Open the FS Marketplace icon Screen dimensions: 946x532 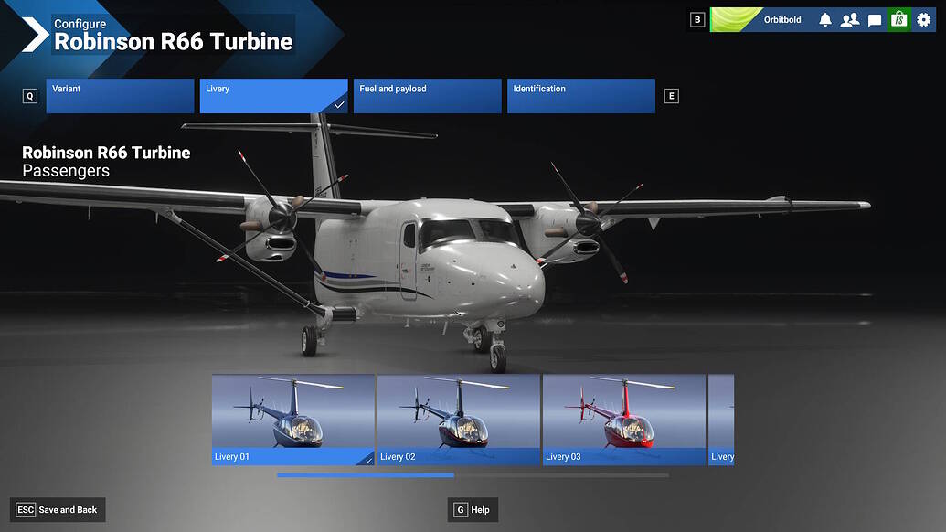point(897,18)
